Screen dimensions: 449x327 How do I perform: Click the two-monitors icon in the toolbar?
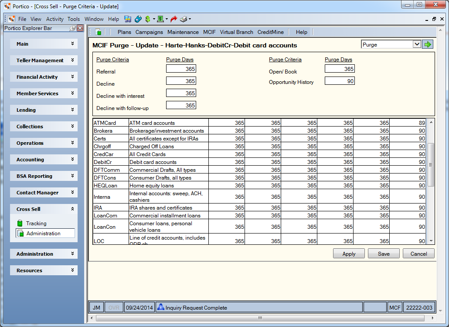(x=128, y=19)
